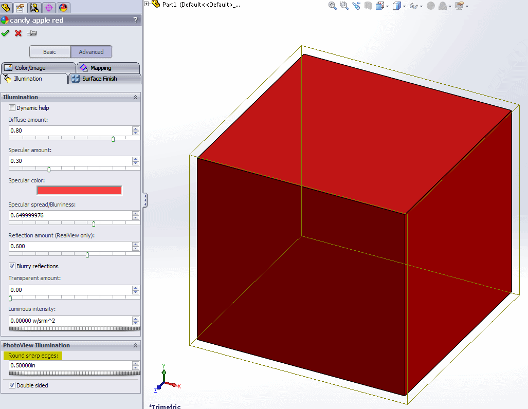Pin the PropertyManager with the pushpin
This screenshot has width=528, height=409.
pos(32,33)
